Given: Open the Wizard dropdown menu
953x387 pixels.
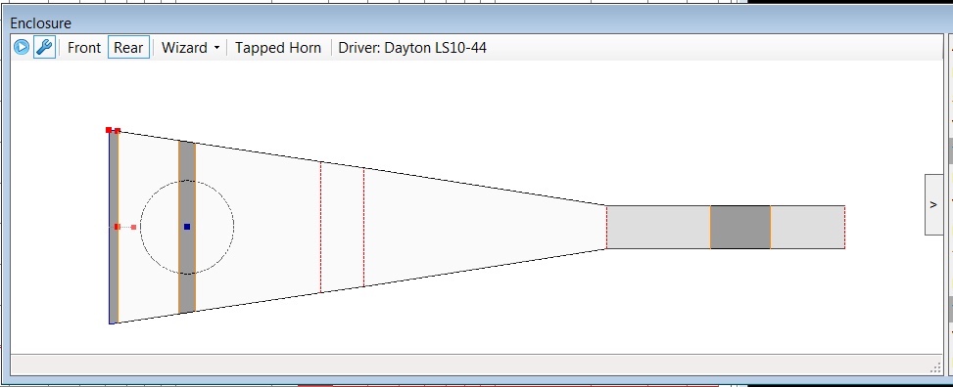Looking at the screenshot, I should (190, 47).
